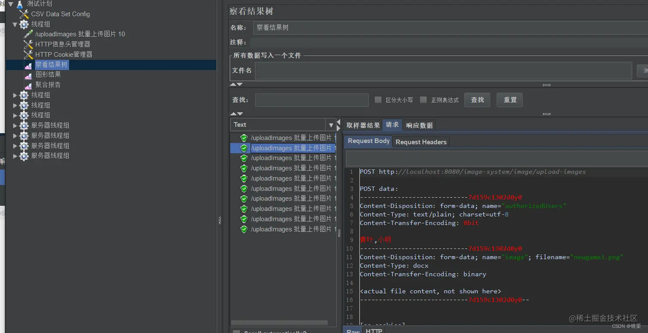Click the 'Content-Transfer-Encoding: binary' line
Viewport: 648px width, 333px height.
click(x=423, y=274)
